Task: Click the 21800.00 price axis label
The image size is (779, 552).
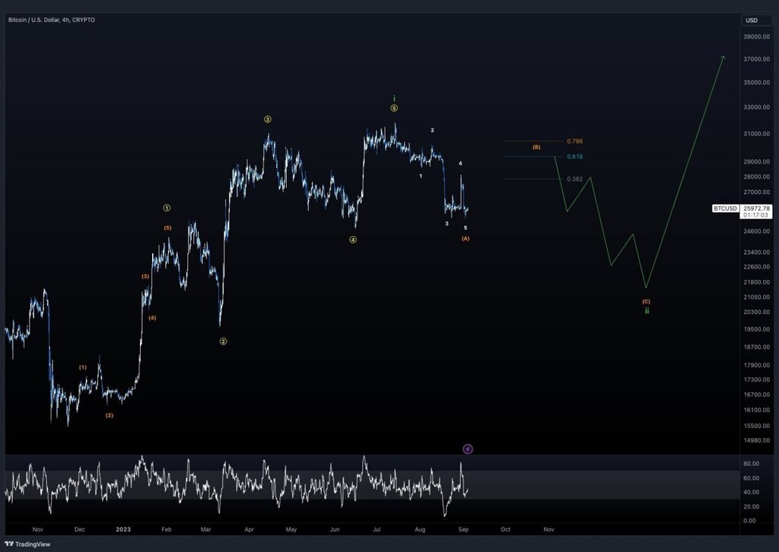Action: point(757,282)
